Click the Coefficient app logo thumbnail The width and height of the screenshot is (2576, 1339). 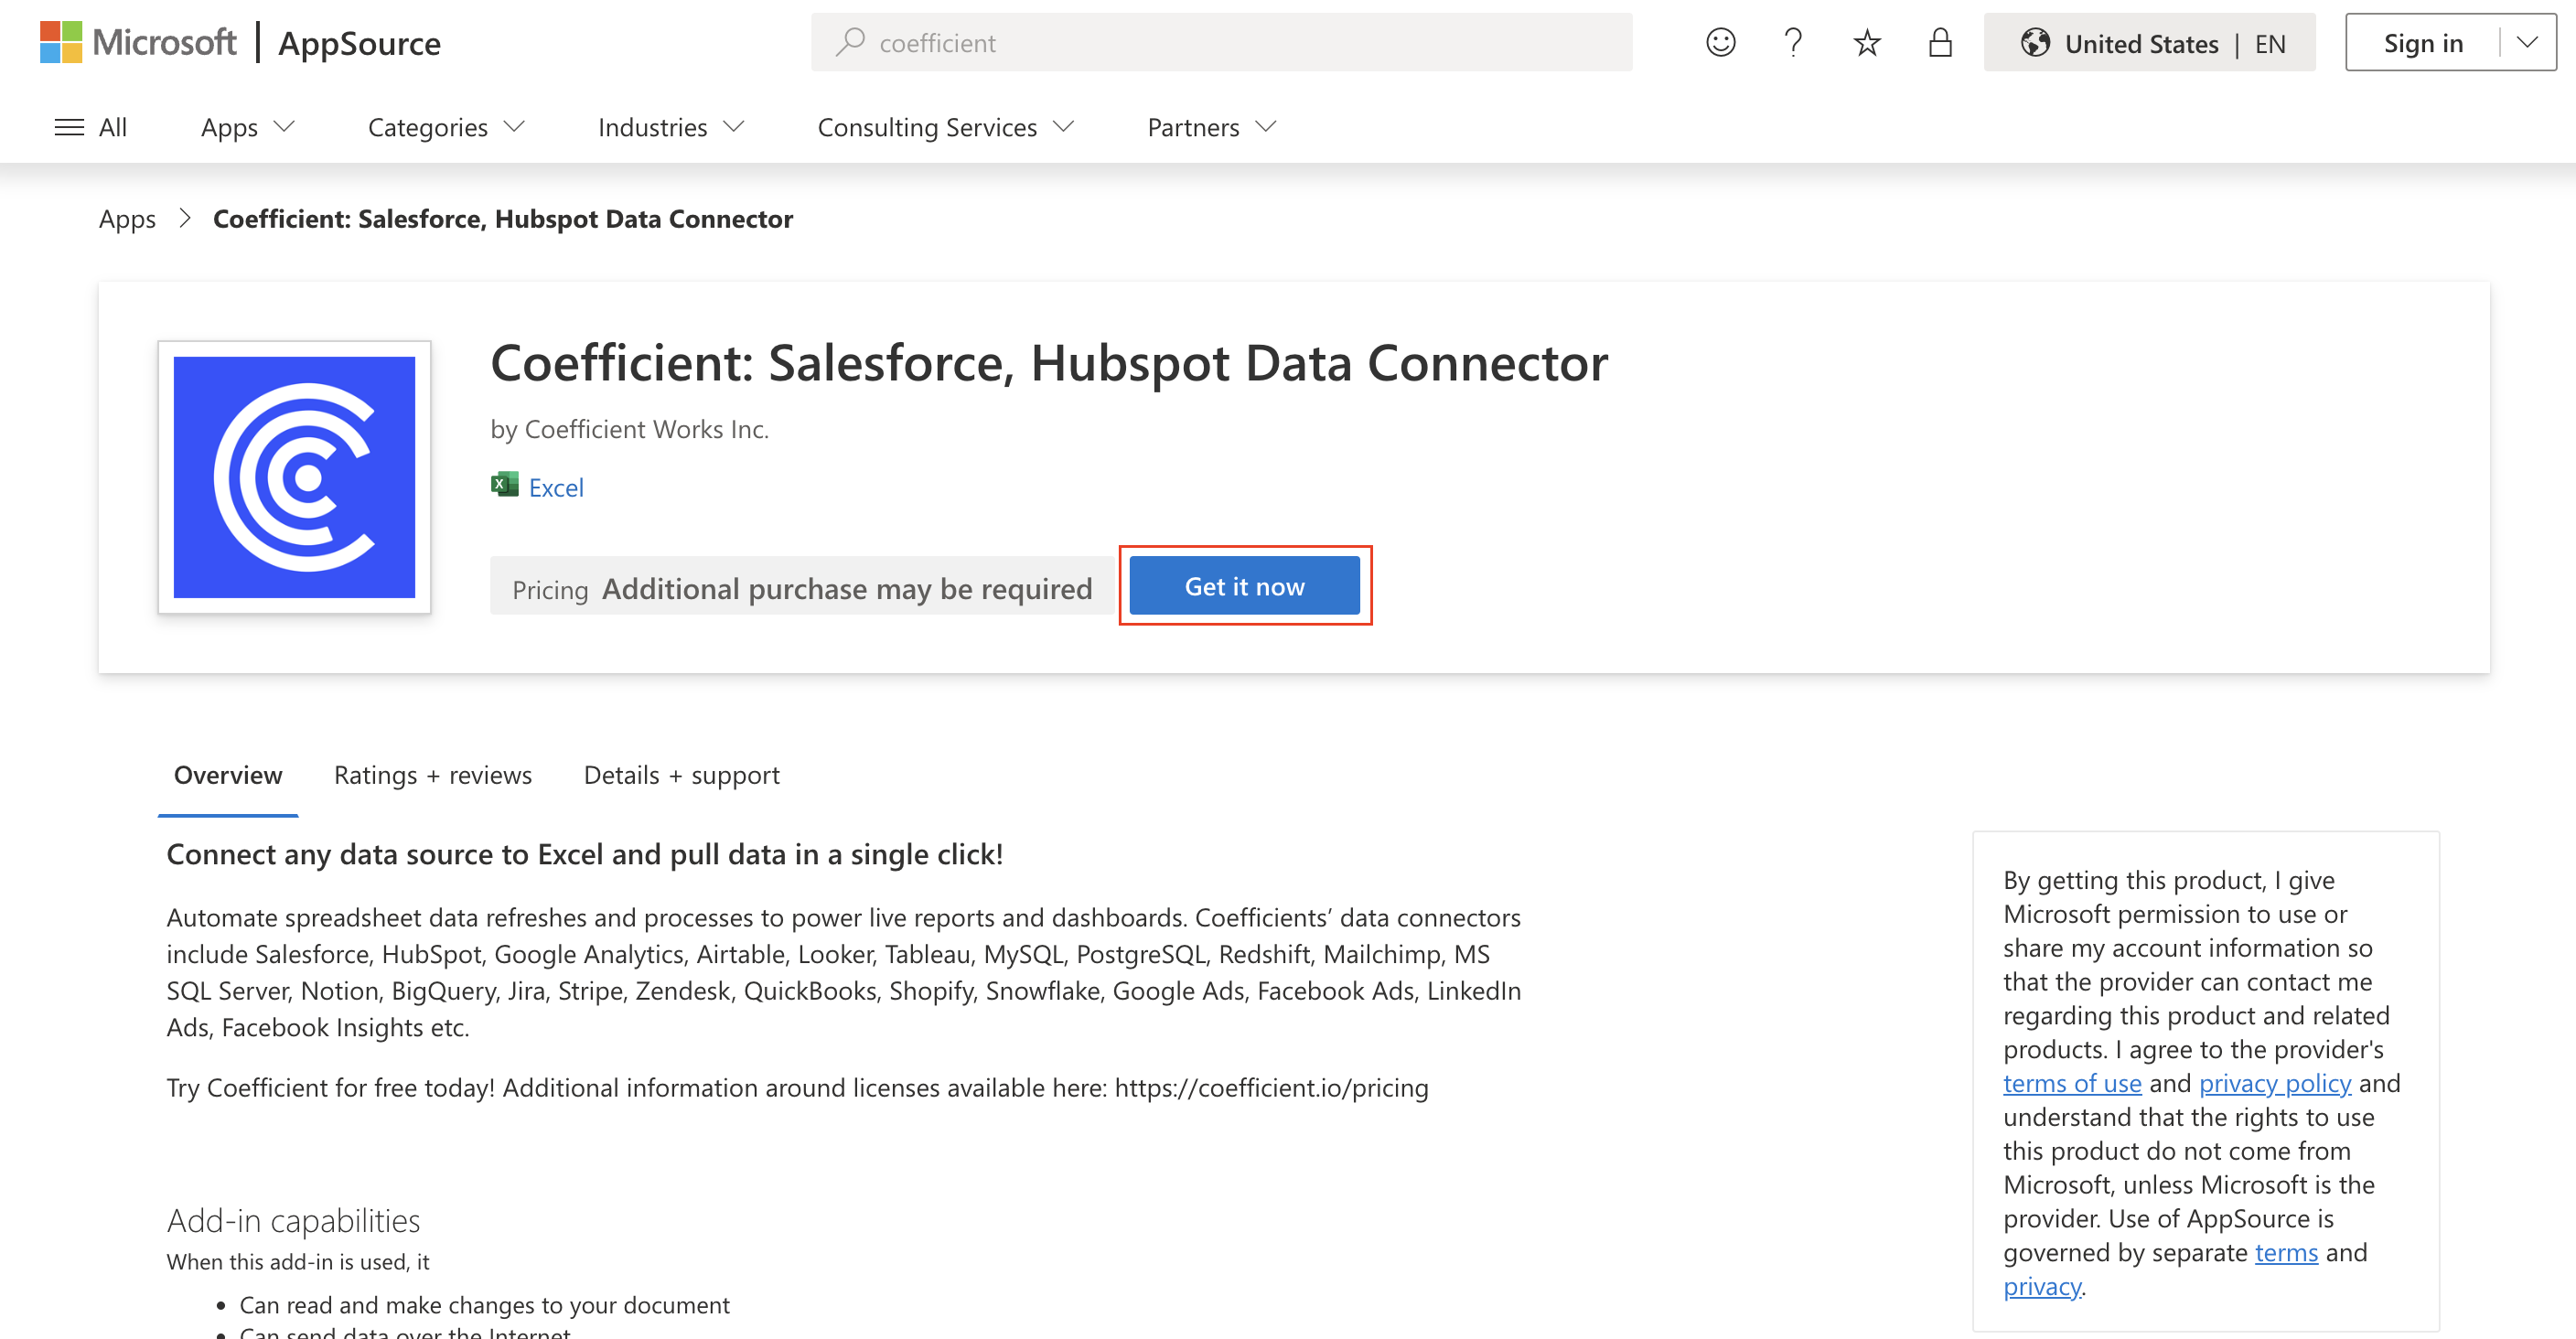[294, 477]
